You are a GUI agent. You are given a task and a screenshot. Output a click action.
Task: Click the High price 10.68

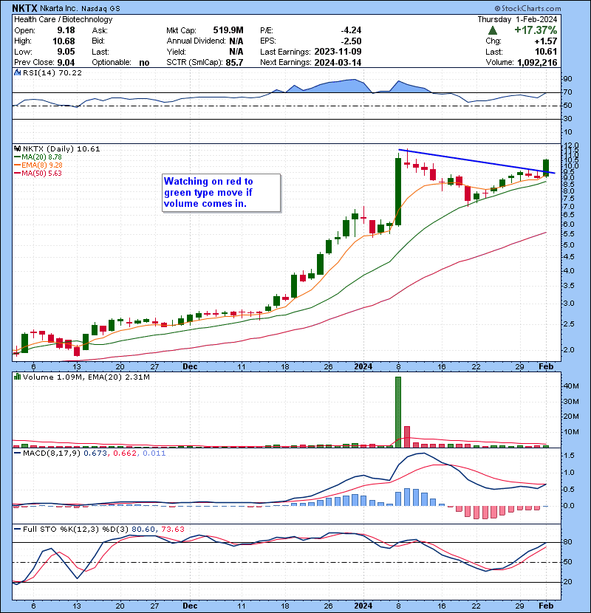tap(64, 41)
